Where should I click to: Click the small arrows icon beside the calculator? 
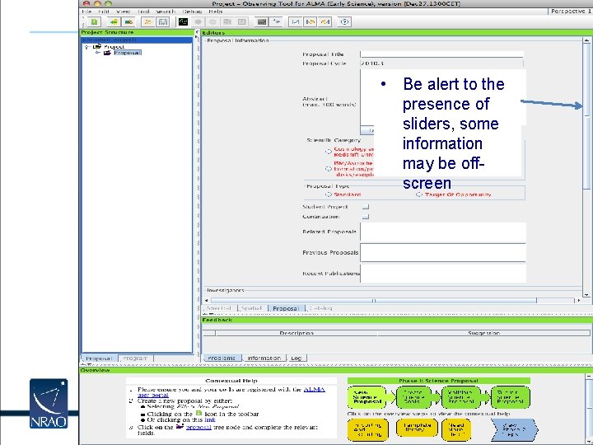click(278, 22)
